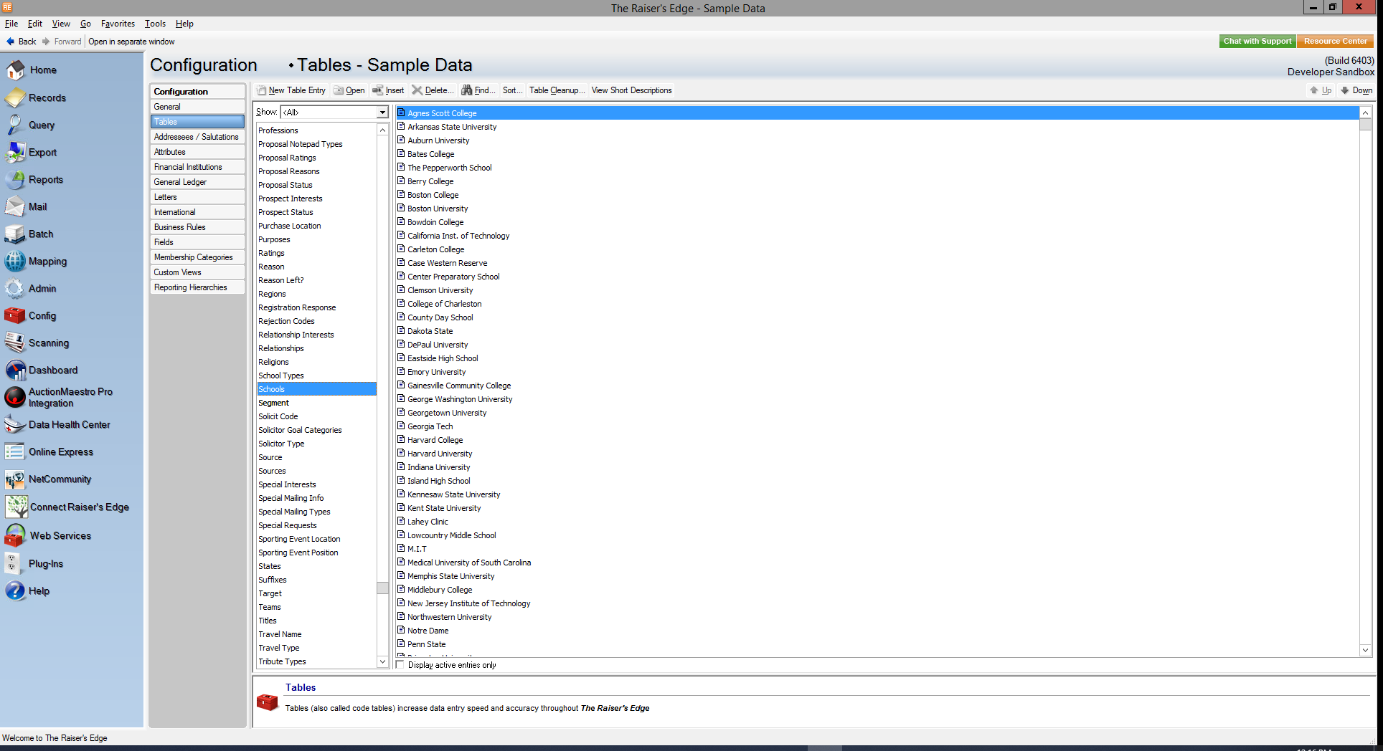Image resolution: width=1383 pixels, height=751 pixels.
Task: Open the NetCommunity icon
Action: (15, 479)
